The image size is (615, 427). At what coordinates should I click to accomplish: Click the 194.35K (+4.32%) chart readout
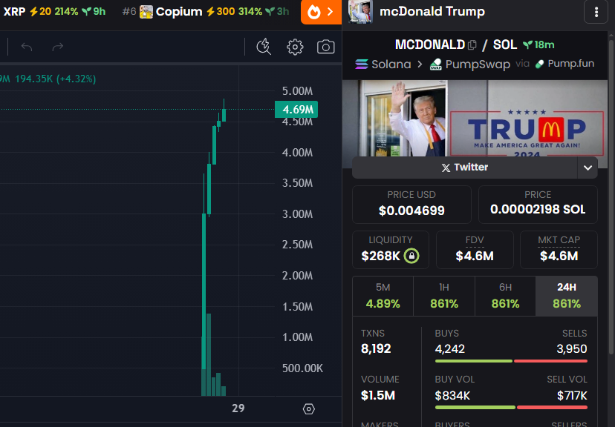(55, 79)
